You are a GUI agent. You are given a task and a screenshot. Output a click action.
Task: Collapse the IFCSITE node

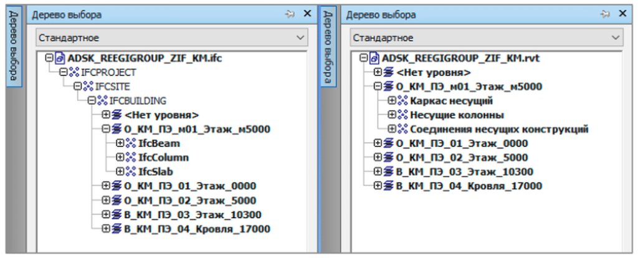pos(77,87)
